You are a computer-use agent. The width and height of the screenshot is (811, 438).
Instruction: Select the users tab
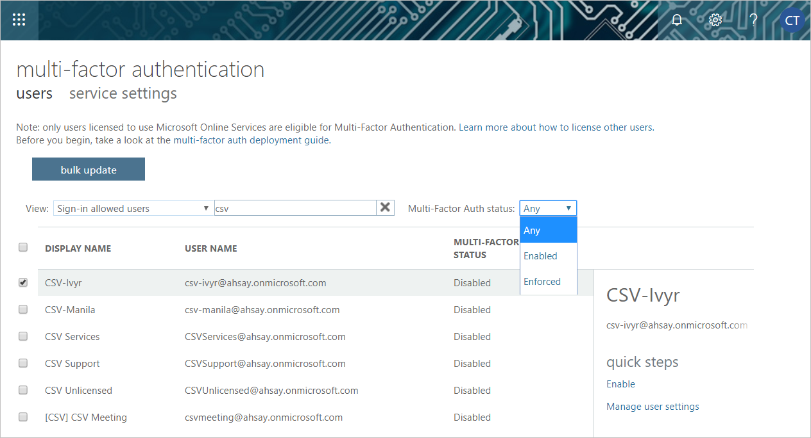(x=34, y=93)
